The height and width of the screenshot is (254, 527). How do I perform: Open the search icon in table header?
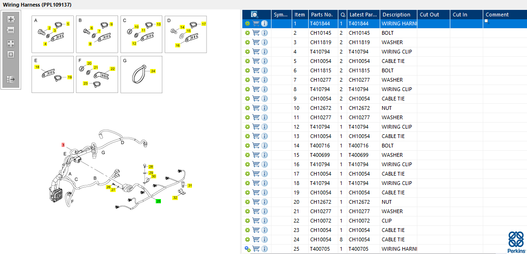[x=255, y=15]
